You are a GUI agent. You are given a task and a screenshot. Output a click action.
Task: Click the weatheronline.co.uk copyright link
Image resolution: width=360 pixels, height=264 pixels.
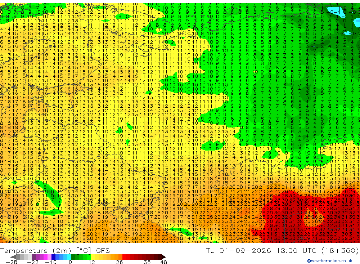click(330, 261)
